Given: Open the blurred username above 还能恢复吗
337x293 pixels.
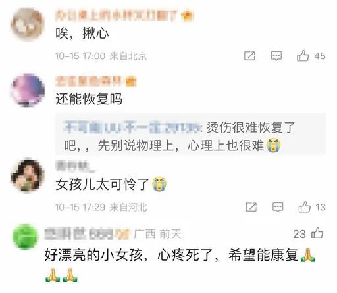Looking at the screenshot, I should click(x=88, y=81).
